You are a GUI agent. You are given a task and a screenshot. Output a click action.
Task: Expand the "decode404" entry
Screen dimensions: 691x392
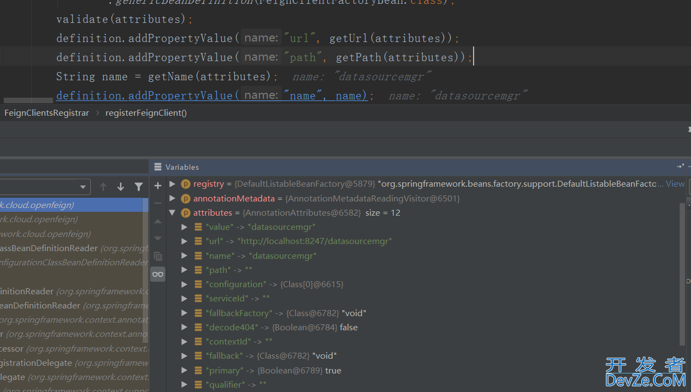pos(185,328)
